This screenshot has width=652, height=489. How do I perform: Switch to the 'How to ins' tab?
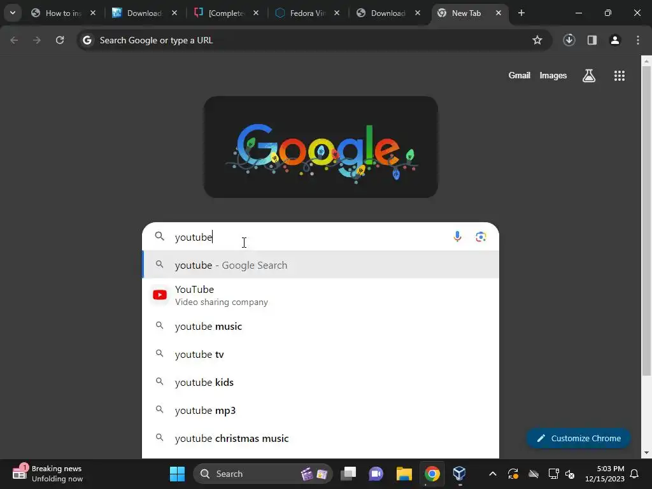[63, 13]
